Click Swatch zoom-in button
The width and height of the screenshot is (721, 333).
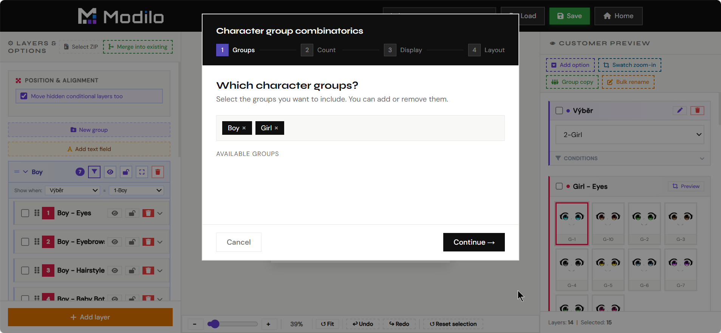[x=630, y=65]
